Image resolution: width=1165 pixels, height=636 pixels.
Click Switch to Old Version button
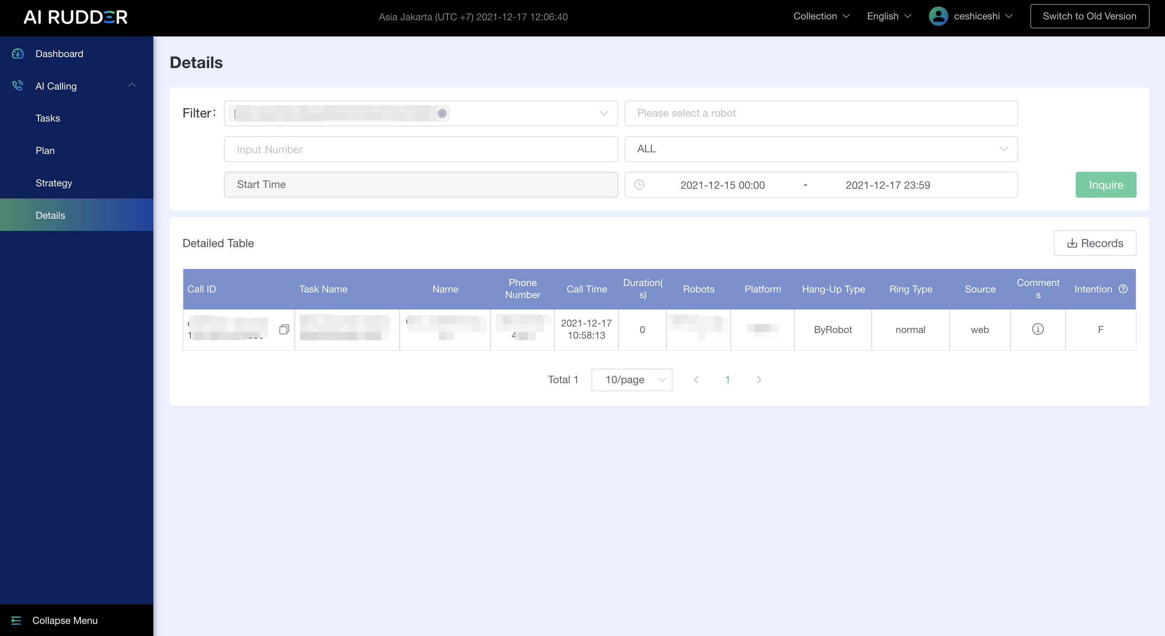(x=1089, y=16)
